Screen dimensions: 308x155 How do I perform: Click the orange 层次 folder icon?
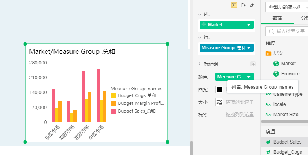coord(268,53)
